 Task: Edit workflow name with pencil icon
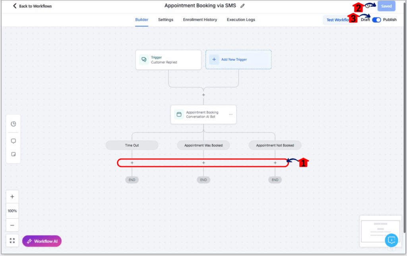pyautogui.click(x=242, y=6)
